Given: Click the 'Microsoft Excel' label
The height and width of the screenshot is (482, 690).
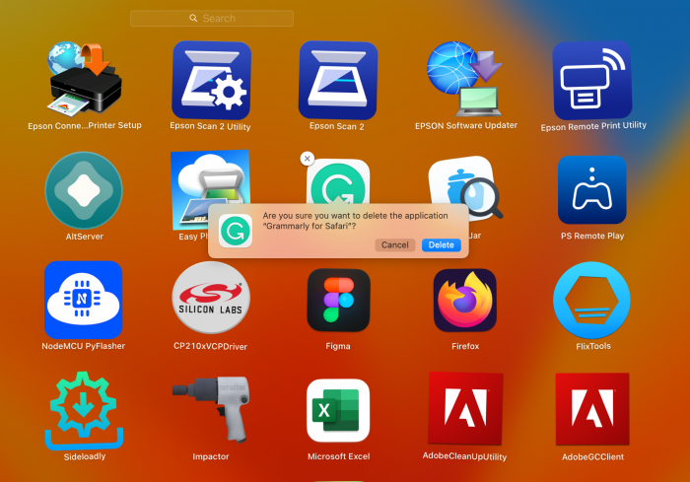Looking at the screenshot, I should pos(338,456).
